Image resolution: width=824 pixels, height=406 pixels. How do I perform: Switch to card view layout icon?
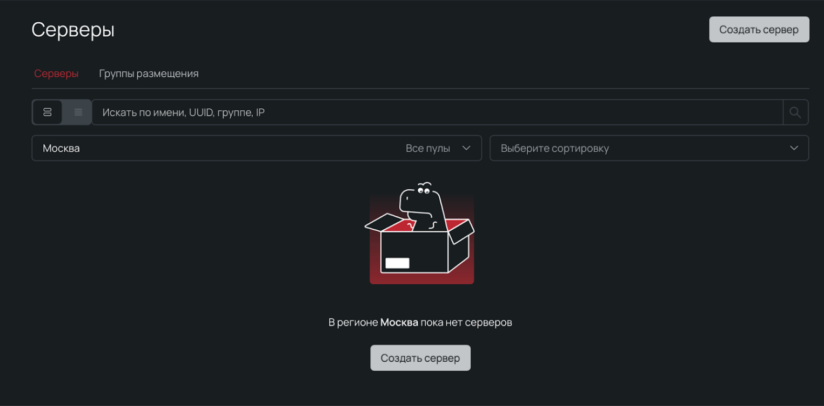pos(48,112)
